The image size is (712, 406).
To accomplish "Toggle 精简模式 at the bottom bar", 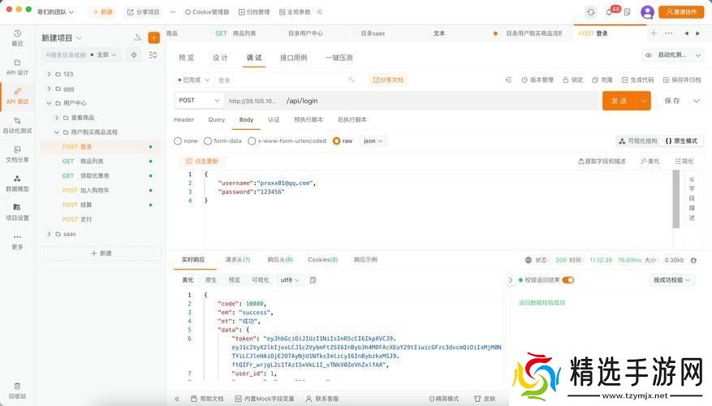I will [x=443, y=398].
